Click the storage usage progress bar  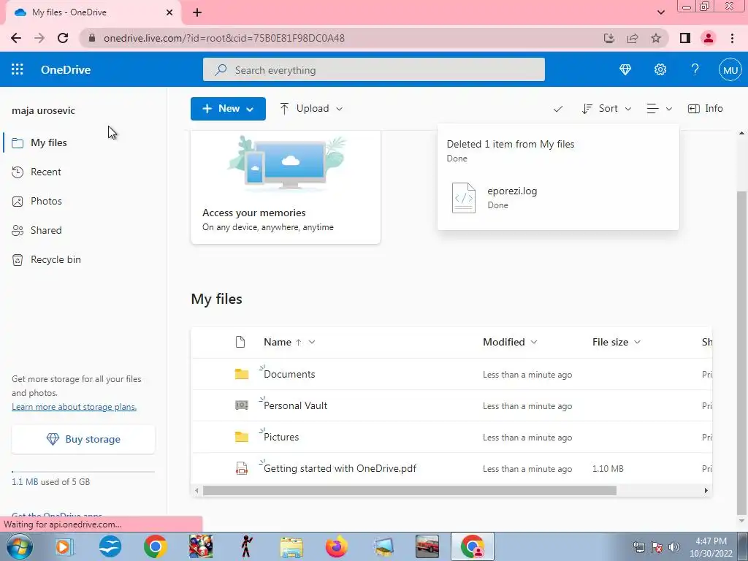pyautogui.click(x=83, y=472)
